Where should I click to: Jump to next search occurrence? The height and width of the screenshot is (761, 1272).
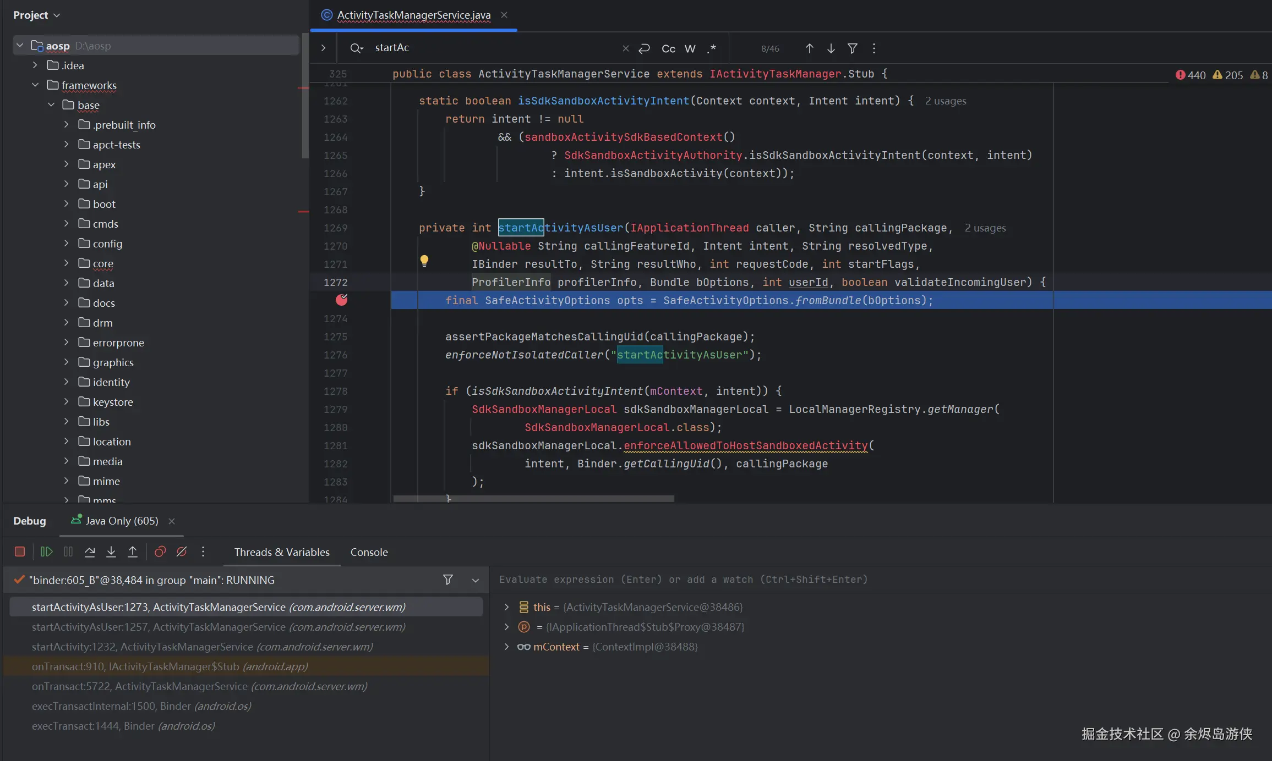[831, 48]
